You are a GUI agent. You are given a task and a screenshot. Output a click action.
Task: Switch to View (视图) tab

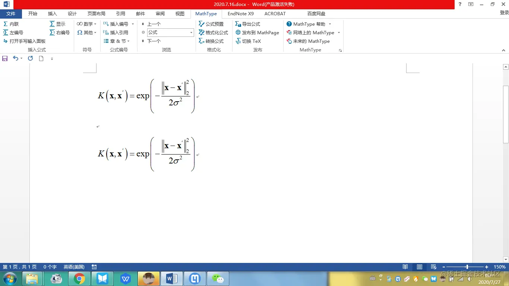[180, 14]
